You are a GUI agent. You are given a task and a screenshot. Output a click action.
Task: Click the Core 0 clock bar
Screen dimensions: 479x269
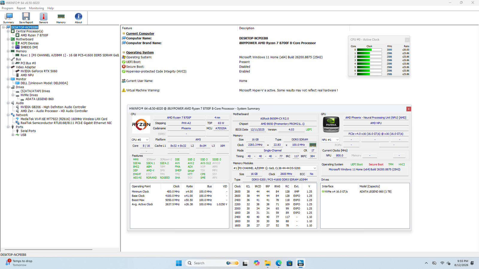(369, 50)
